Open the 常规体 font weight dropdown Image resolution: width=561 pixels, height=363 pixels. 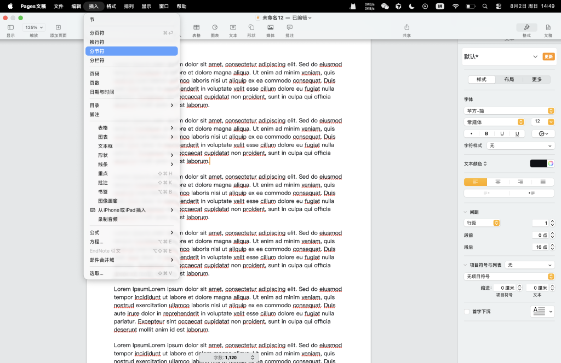tap(494, 122)
